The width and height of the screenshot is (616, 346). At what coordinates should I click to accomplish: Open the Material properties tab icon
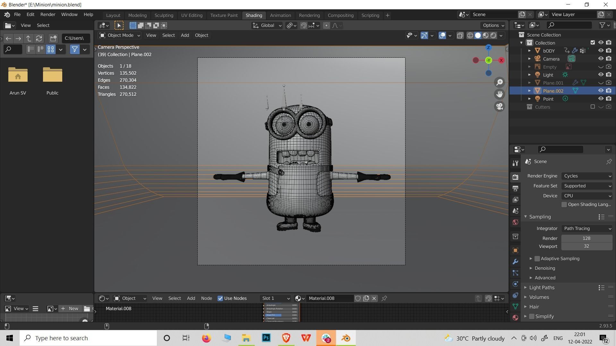[515, 317]
